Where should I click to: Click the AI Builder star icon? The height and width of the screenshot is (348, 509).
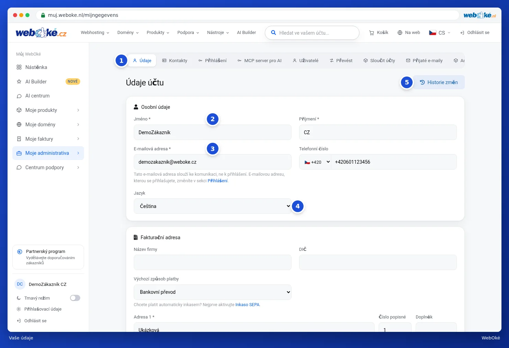coord(19,82)
